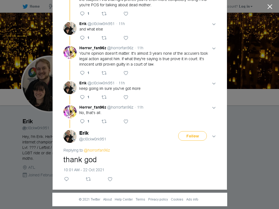Open the Log in dropdown menu
The width and height of the screenshot is (279, 209).
tap(246, 7)
